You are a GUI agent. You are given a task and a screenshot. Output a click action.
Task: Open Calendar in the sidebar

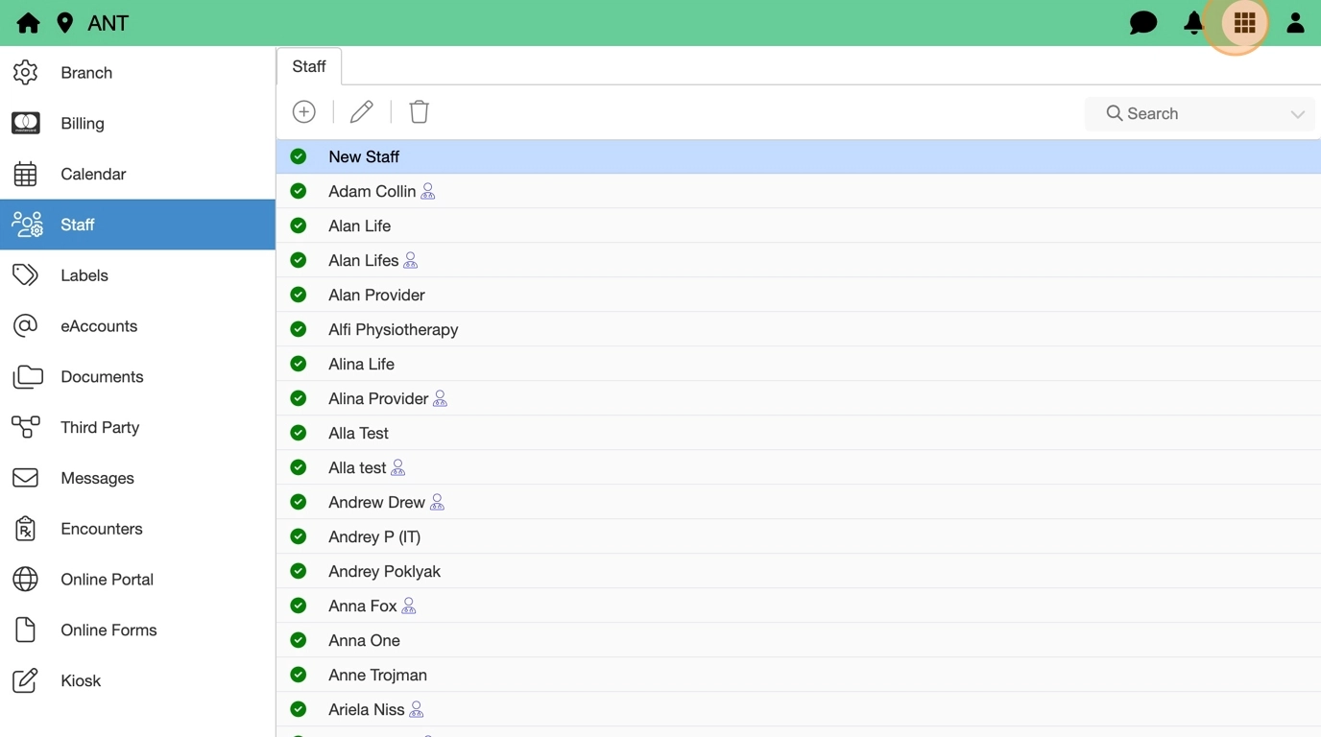point(93,175)
